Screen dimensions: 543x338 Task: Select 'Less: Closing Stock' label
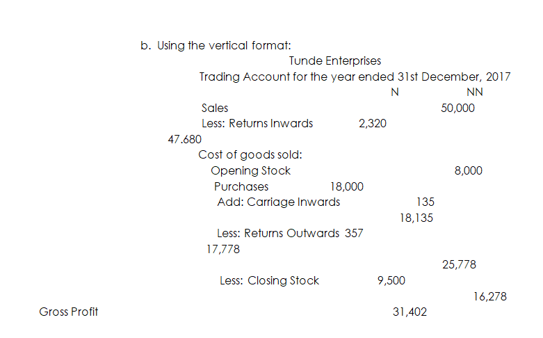(269, 280)
